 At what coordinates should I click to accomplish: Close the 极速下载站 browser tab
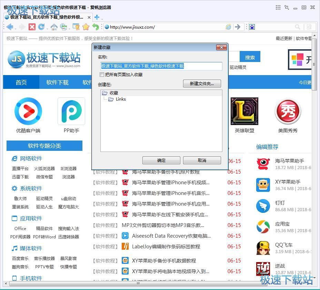point(89,17)
